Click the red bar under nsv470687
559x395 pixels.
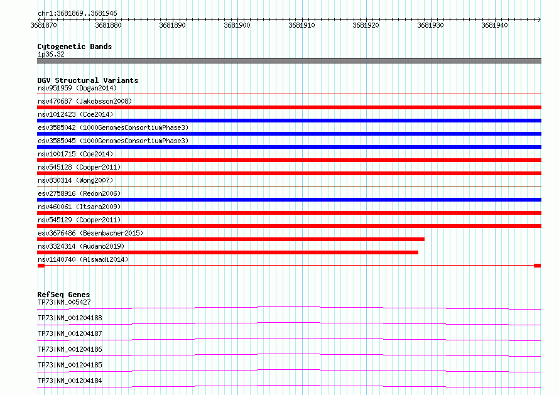coord(289,107)
